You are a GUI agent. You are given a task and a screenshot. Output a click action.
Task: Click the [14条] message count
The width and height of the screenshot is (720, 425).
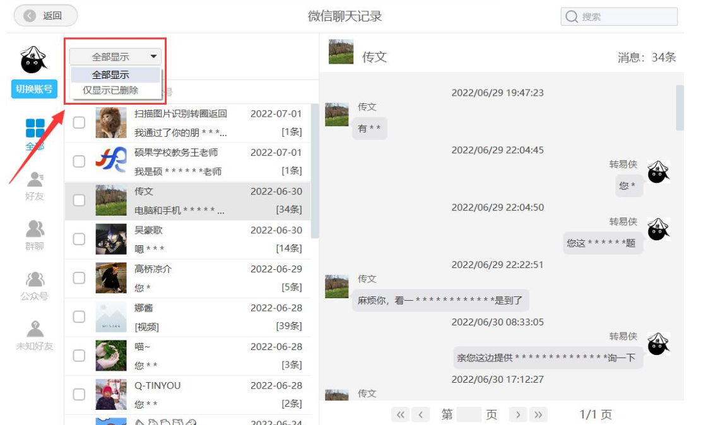[x=289, y=249]
